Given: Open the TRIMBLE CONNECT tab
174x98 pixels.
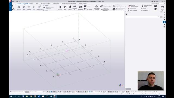Looking at the screenshot, I should pos(83,3).
